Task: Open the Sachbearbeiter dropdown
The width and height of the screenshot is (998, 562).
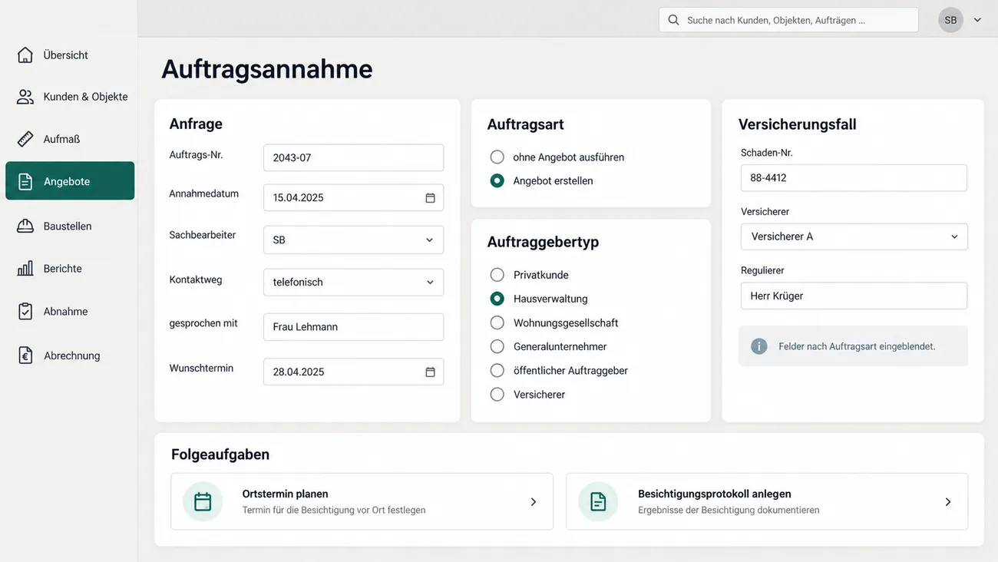Action: pyautogui.click(x=353, y=240)
